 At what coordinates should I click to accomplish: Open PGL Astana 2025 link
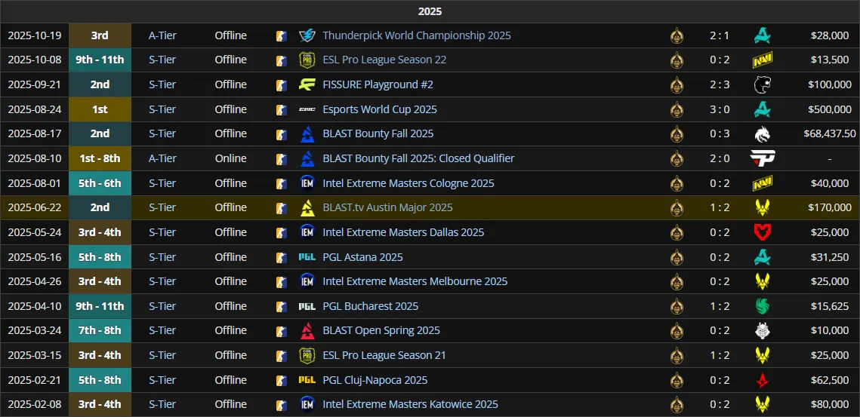[x=362, y=257]
